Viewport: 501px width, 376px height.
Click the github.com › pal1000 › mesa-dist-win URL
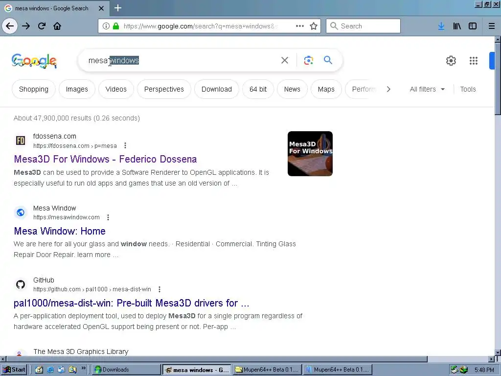[92, 289]
